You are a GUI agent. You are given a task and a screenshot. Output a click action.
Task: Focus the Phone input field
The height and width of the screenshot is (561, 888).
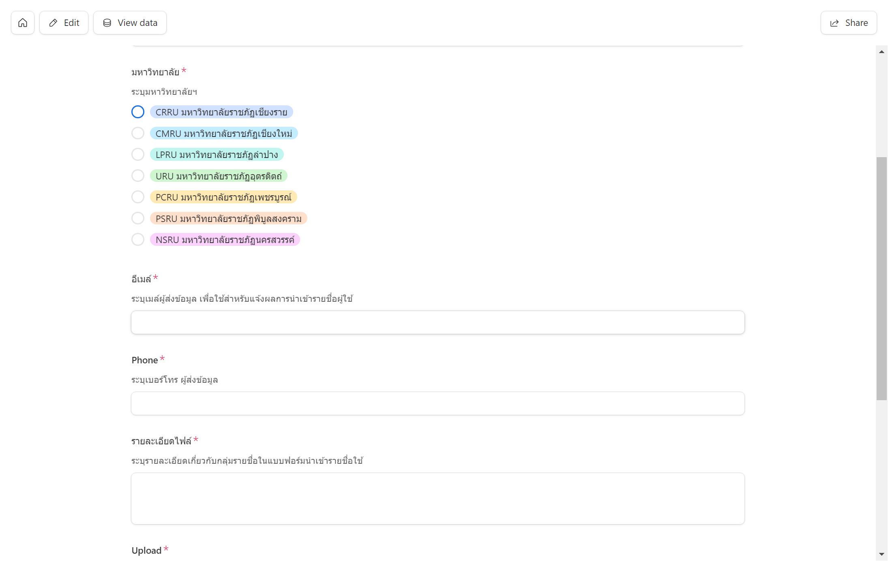[x=438, y=403]
